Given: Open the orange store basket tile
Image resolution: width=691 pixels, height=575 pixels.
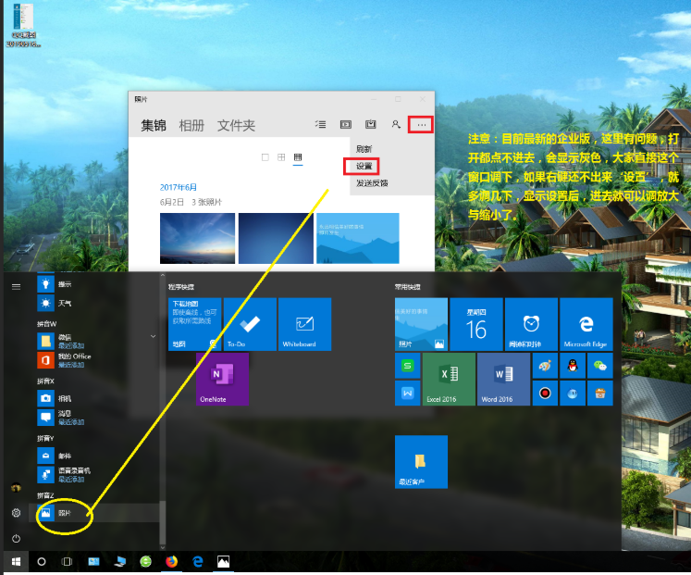Looking at the screenshot, I should point(599,393).
